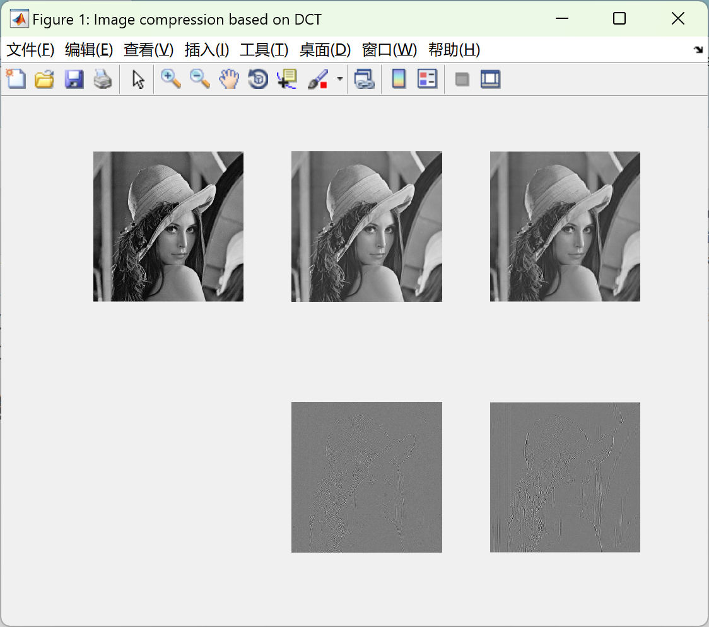Click the MATLAB logo in title bar
Viewport: 709px width, 627px height.
pos(19,19)
